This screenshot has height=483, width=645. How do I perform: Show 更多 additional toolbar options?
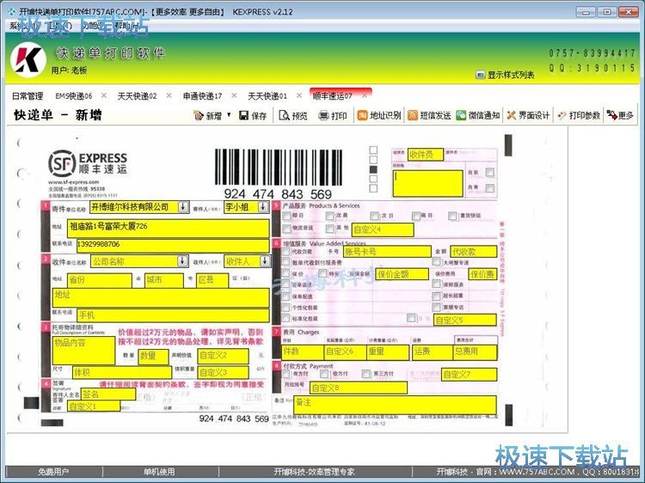click(x=620, y=115)
